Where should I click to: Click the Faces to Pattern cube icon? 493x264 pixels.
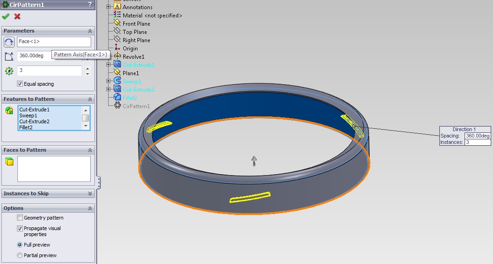click(x=10, y=161)
